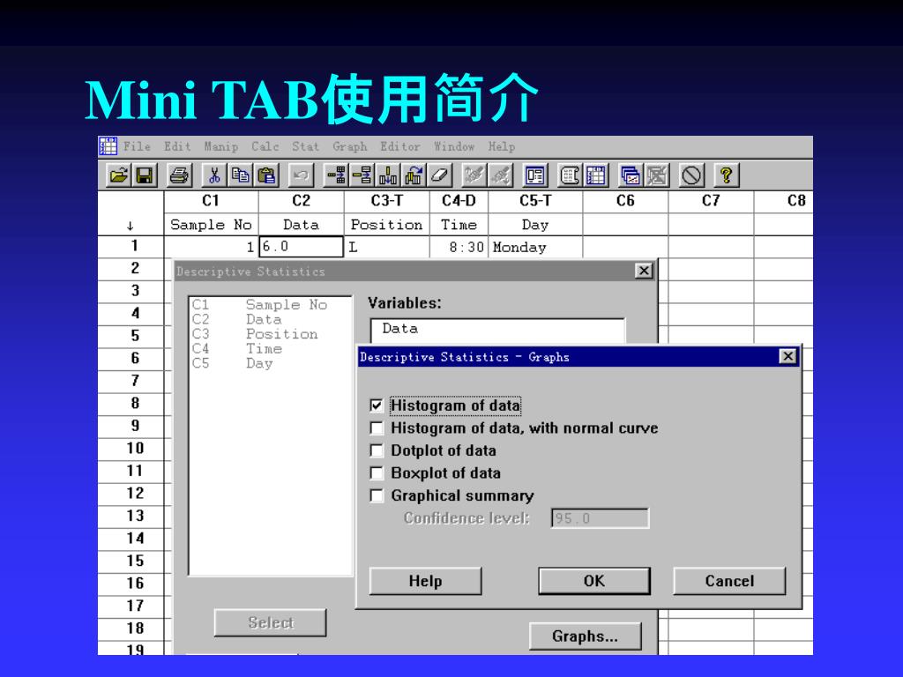Click the Confidence level input field

(600, 518)
